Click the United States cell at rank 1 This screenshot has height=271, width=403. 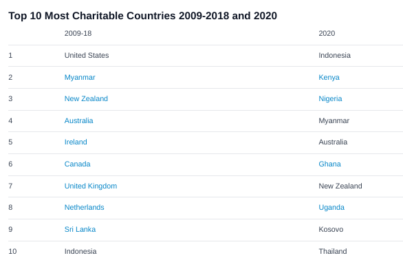pyautogui.click(x=87, y=55)
